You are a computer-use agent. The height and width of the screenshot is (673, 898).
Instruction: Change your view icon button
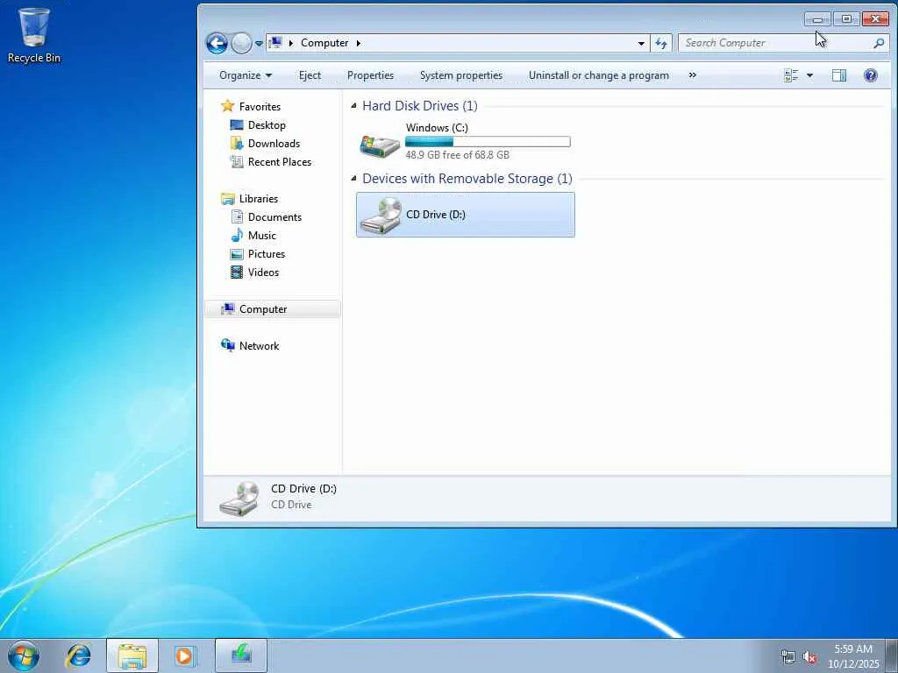791,75
